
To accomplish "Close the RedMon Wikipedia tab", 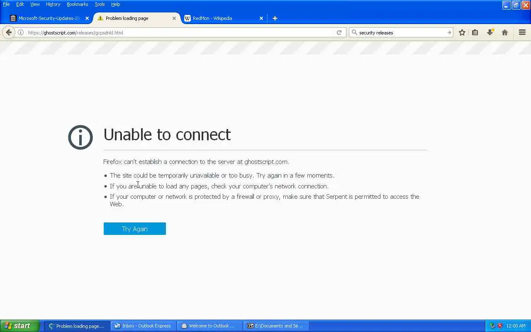I will click(x=261, y=18).
